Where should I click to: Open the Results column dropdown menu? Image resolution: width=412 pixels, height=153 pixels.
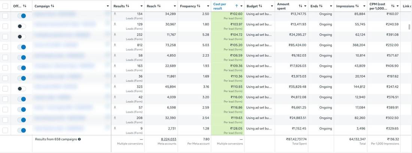(141, 6)
